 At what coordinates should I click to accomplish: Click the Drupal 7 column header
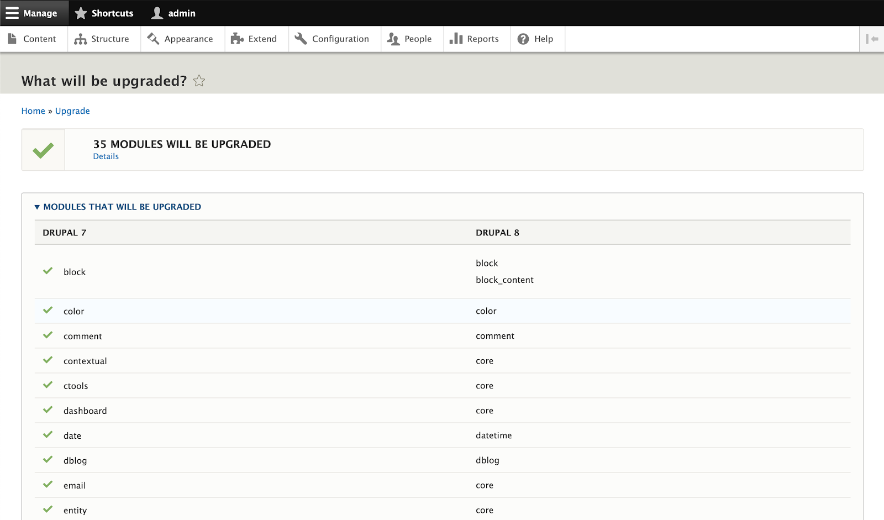coord(64,233)
